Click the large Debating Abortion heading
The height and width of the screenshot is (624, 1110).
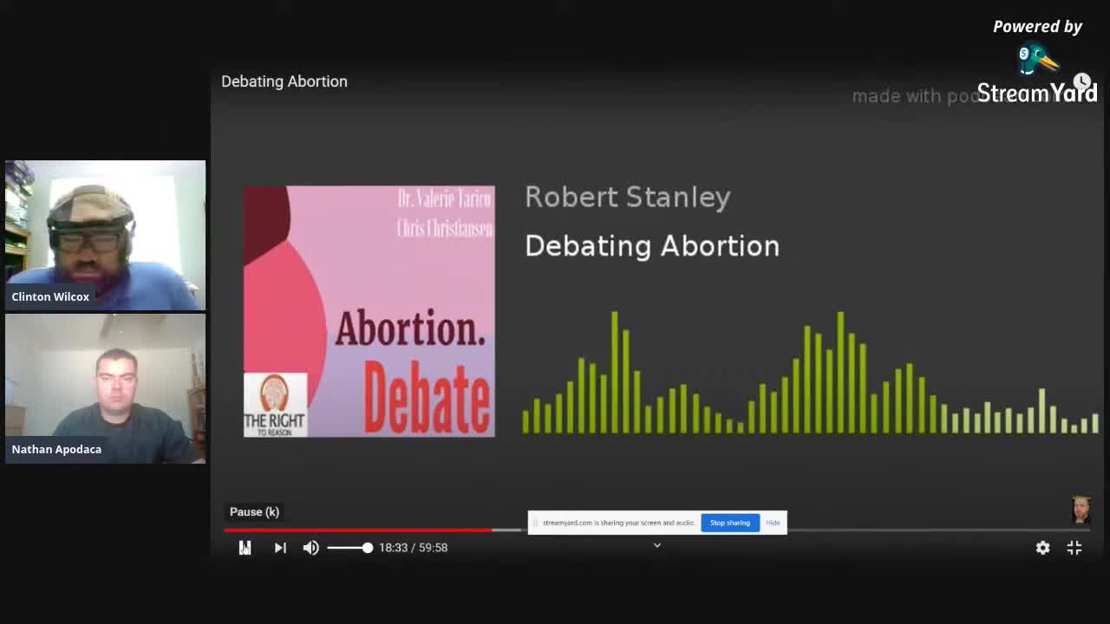[652, 246]
